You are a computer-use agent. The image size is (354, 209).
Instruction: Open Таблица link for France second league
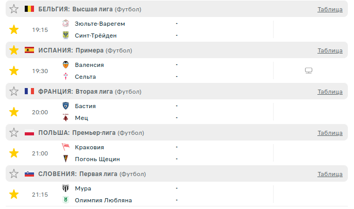pyautogui.click(x=330, y=92)
